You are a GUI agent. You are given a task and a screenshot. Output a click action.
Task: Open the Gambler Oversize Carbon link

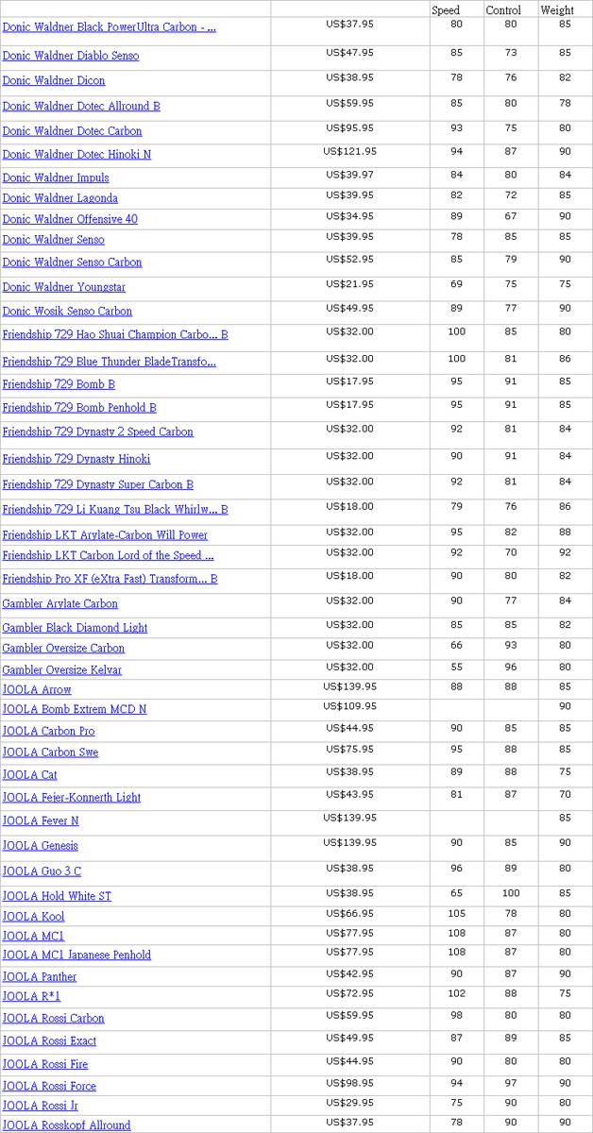click(63, 648)
